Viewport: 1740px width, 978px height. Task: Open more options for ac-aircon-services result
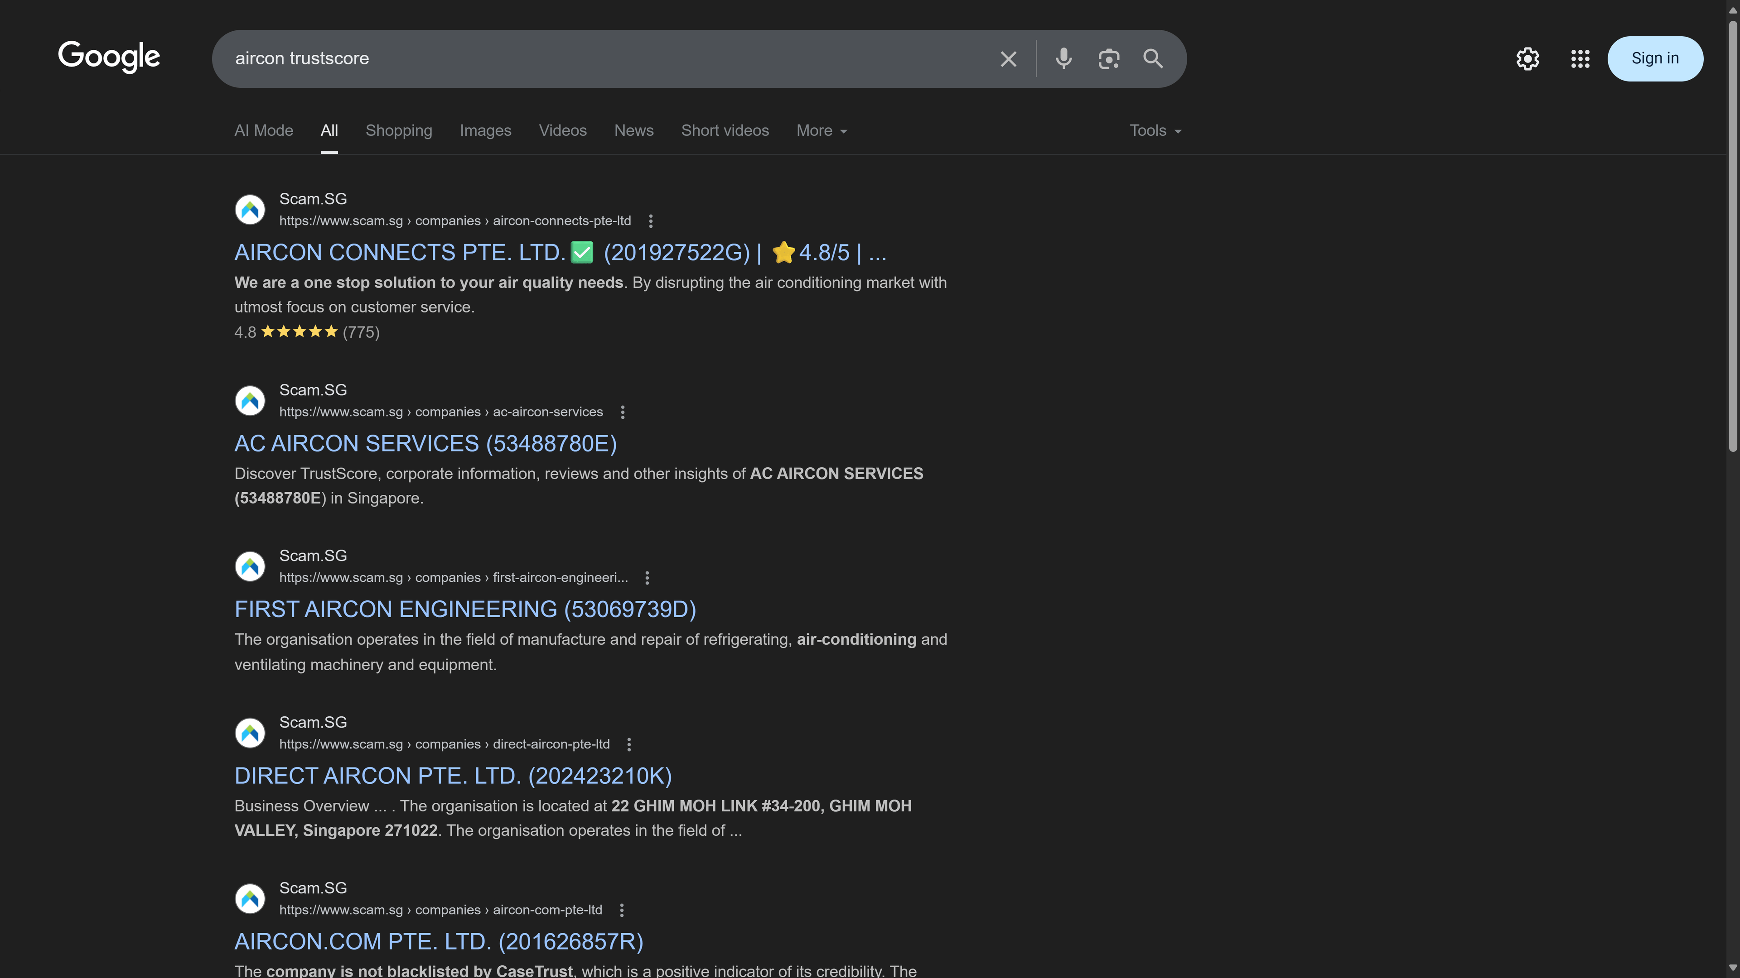click(x=623, y=412)
